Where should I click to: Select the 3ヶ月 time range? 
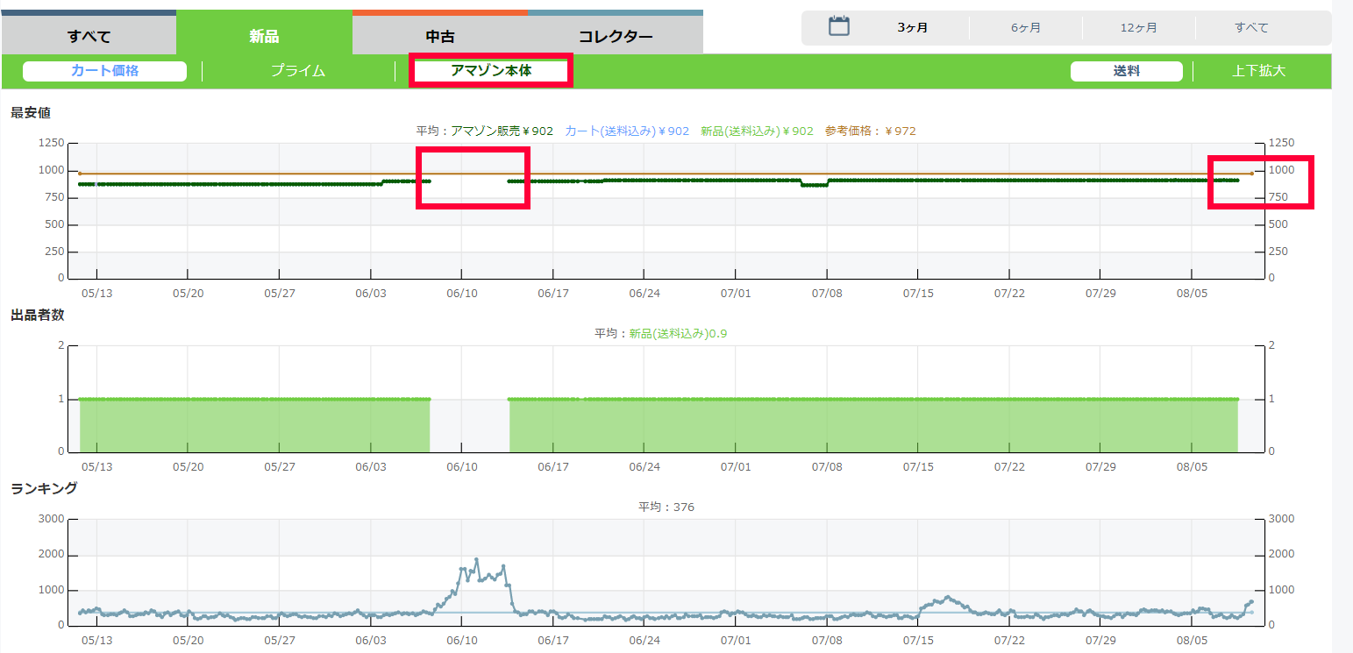(x=912, y=28)
